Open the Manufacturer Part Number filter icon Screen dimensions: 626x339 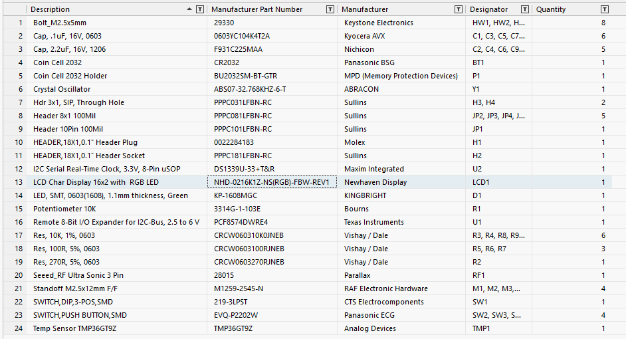330,9
